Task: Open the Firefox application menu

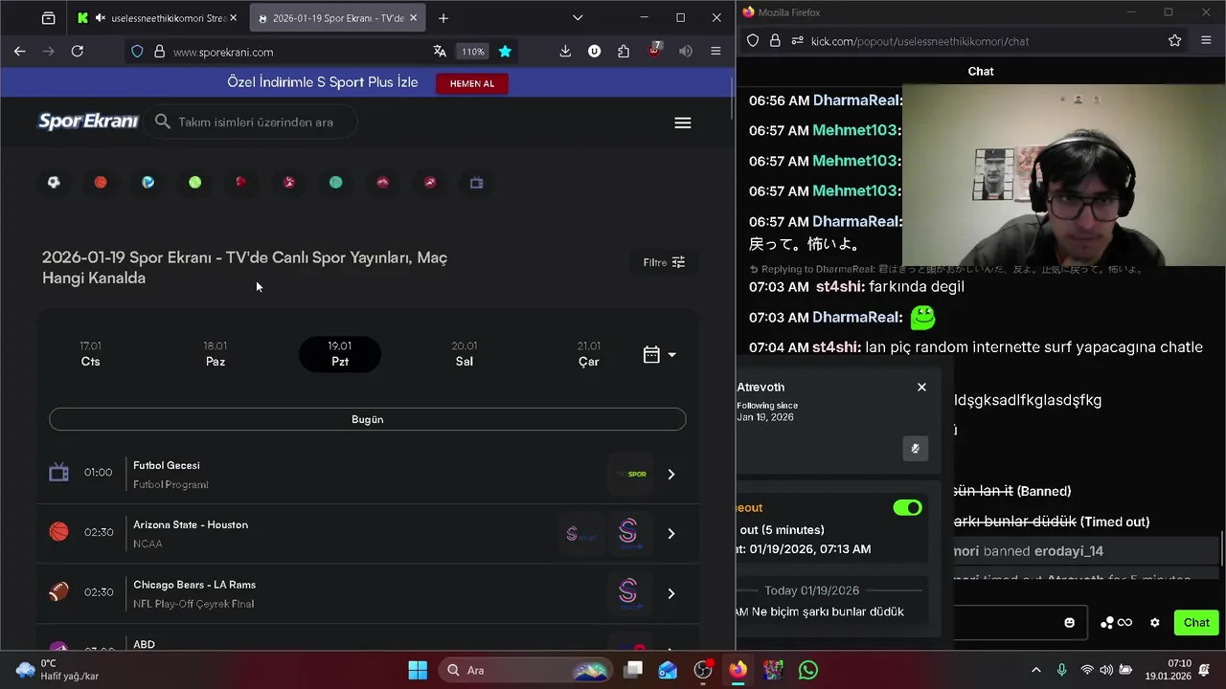Action: (715, 52)
